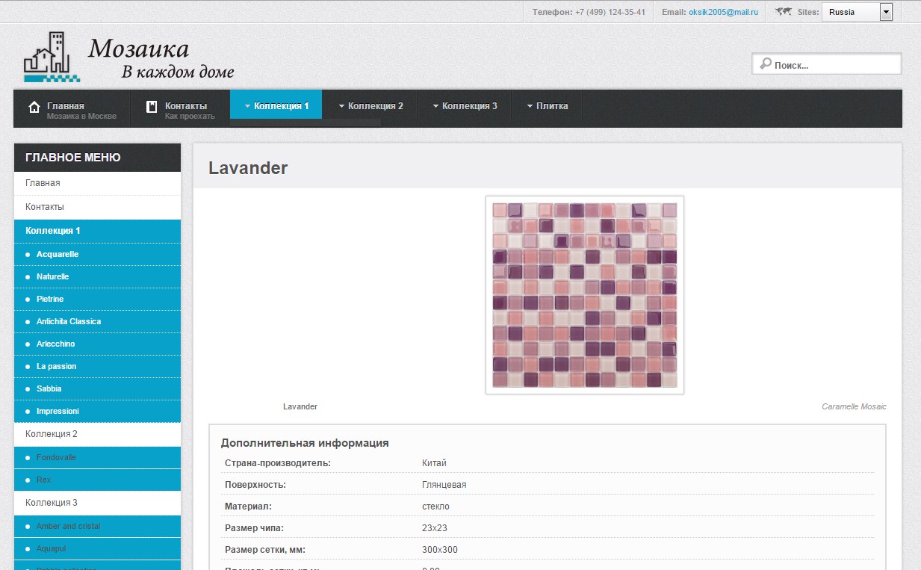Viewport: 921px width, 570px height.
Task: Click the Impressioni sidebar item
Action: (58, 411)
